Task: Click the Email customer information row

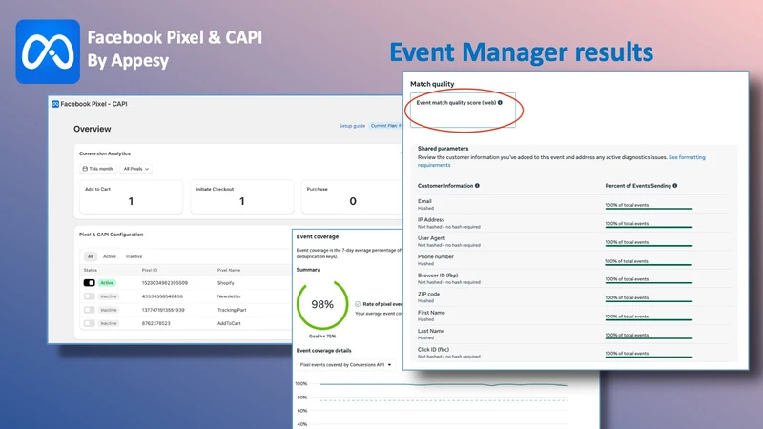Action: tap(573, 204)
